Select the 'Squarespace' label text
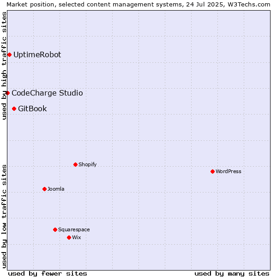 point(74,229)
